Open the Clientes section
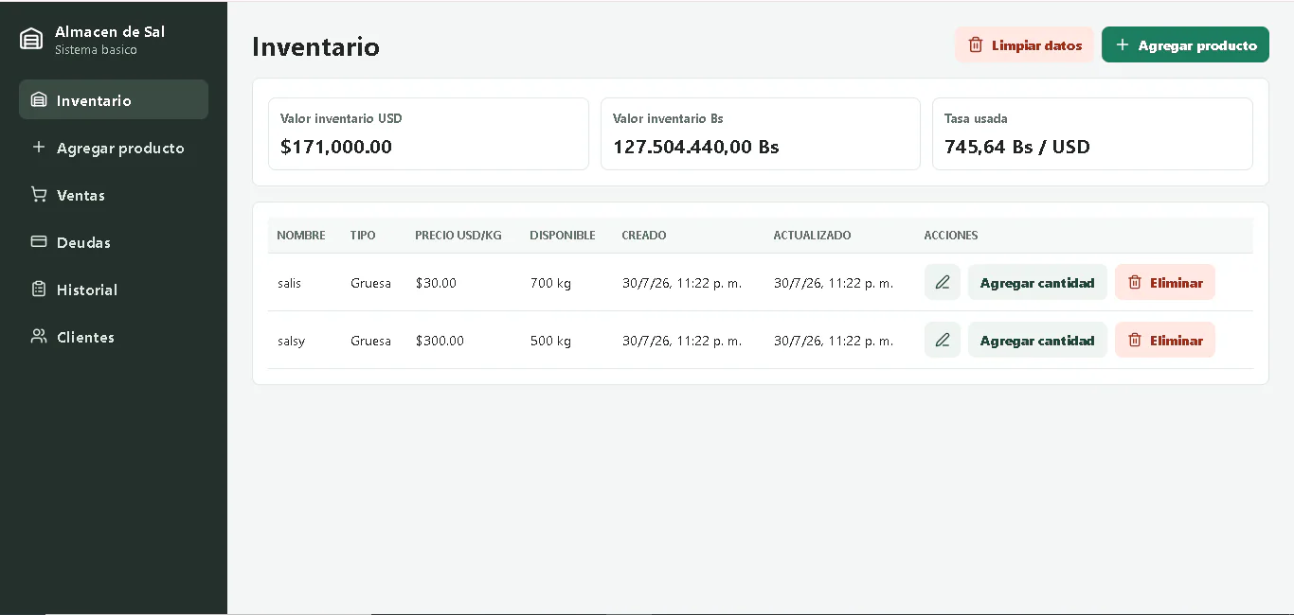1294x615 pixels. pyautogui.click(x=114, y=336)
